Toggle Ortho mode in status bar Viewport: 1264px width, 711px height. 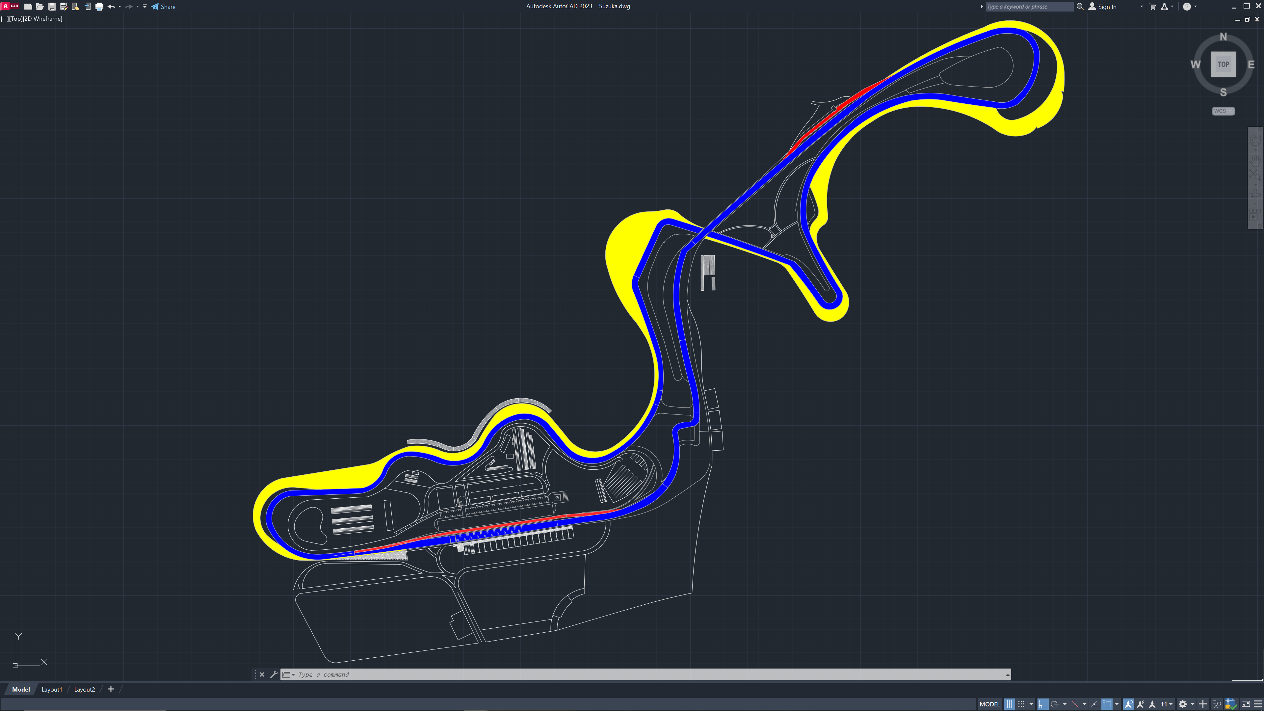click(x=1043, y=704)
